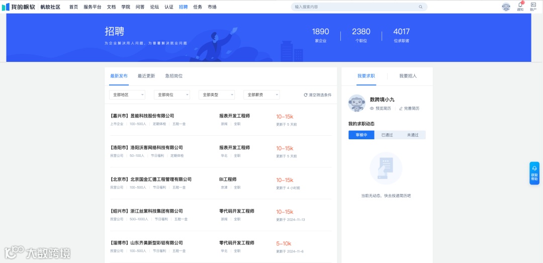The image size is (543, 263).
Task: Click the pencil icon for 完善简历
Action: [401, 109]
